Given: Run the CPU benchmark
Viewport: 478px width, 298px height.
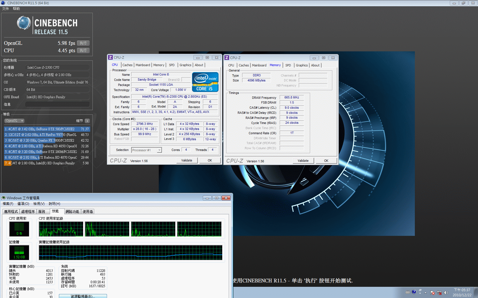Looking at the screenshot, I should point(83,51).
